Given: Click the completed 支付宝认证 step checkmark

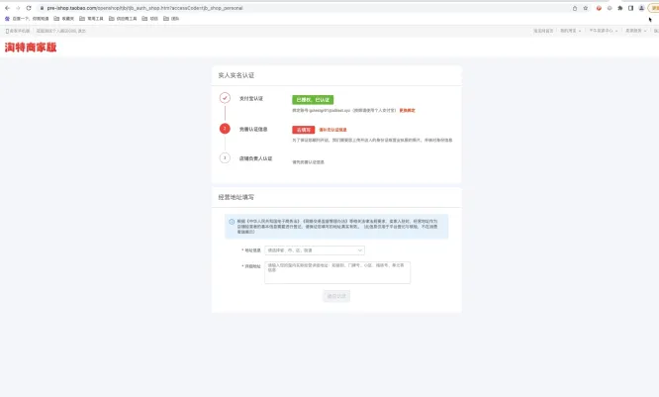Looking at the screenshot, I should 225,99.
